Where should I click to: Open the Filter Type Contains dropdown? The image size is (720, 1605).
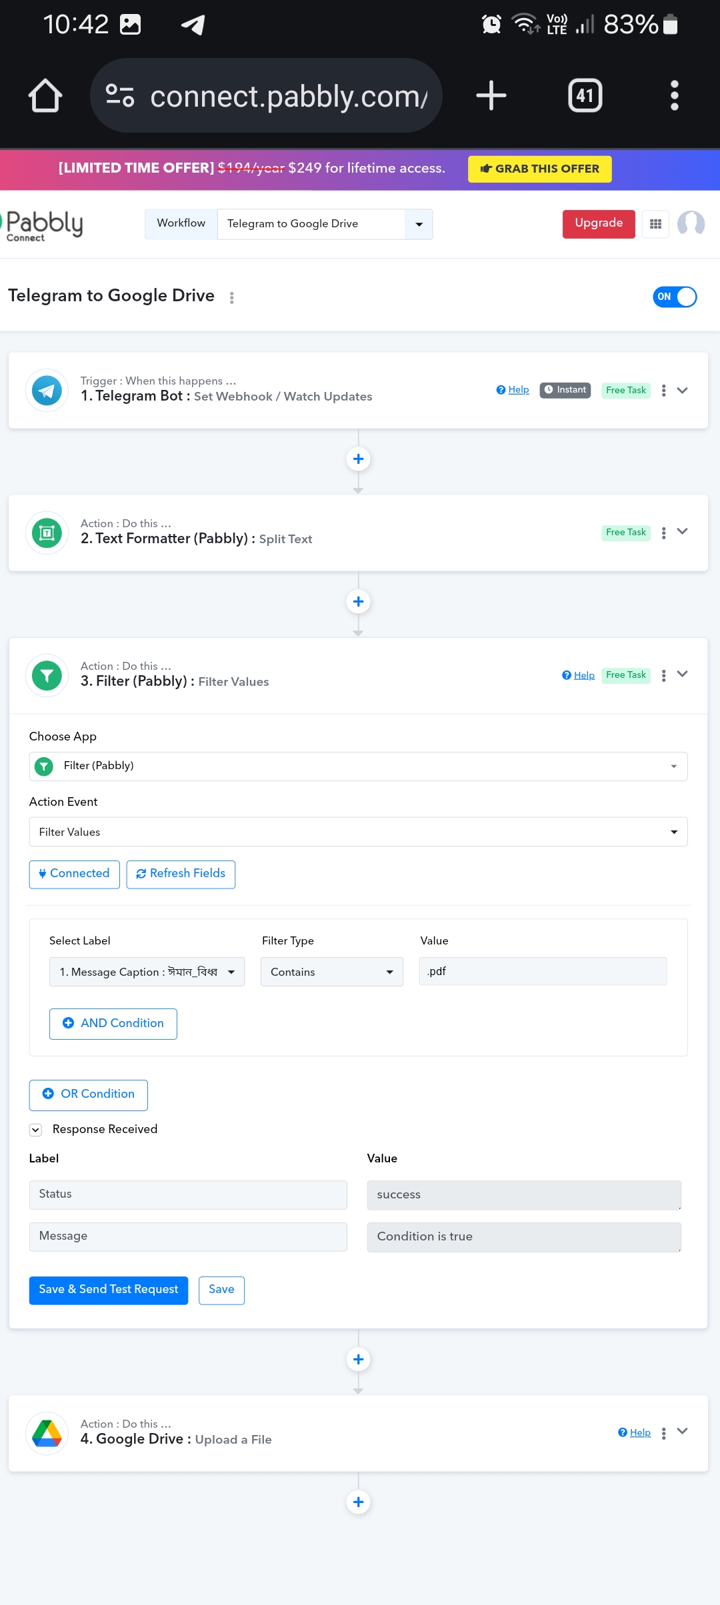[x=332, y=972]
